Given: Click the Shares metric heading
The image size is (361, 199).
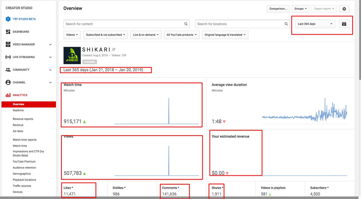Looking at the screenshot, I should (x=218, y=188).
